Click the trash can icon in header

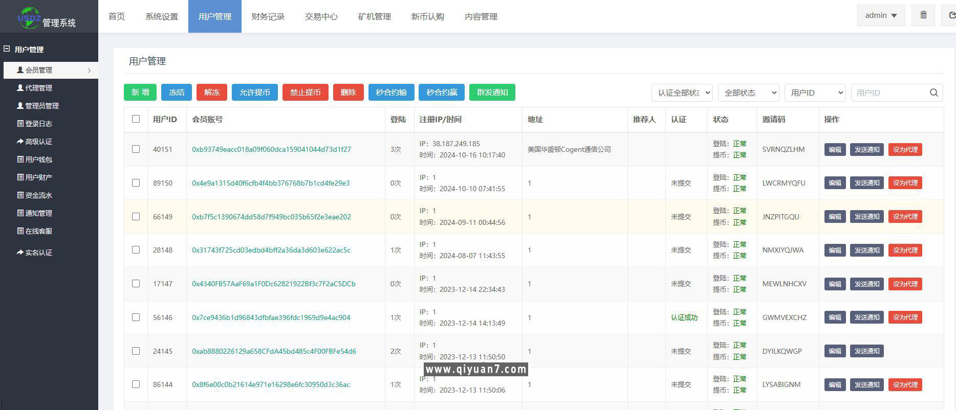click(x=923, y=15)
